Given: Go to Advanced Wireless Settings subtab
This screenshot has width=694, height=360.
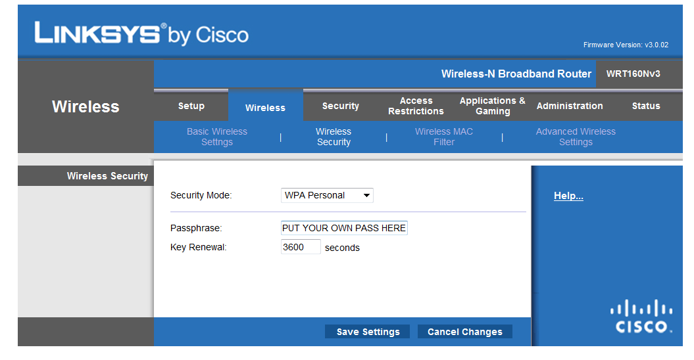Looking at the screenshot, I should [576, 137].
